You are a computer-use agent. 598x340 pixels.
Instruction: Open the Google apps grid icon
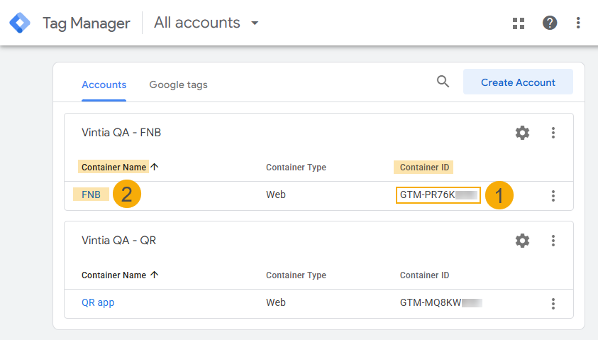click(519, 23)
